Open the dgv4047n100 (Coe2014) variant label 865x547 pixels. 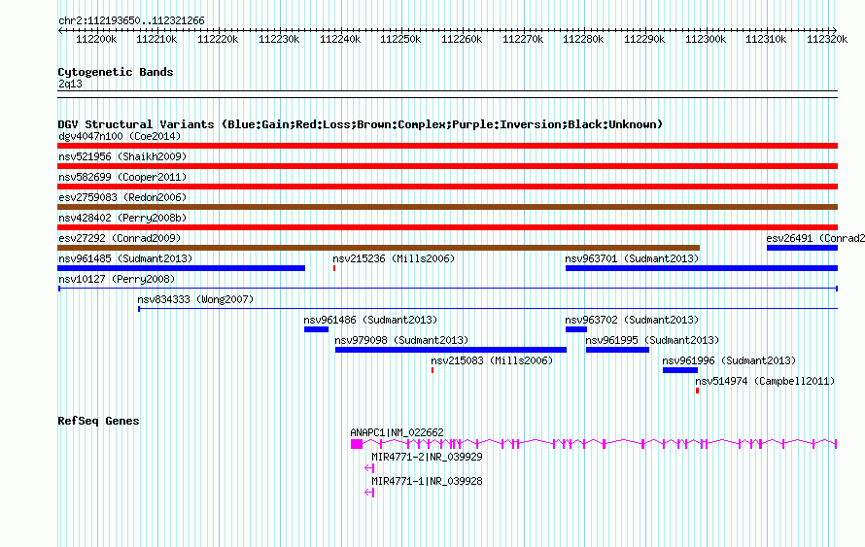[120, 136]
